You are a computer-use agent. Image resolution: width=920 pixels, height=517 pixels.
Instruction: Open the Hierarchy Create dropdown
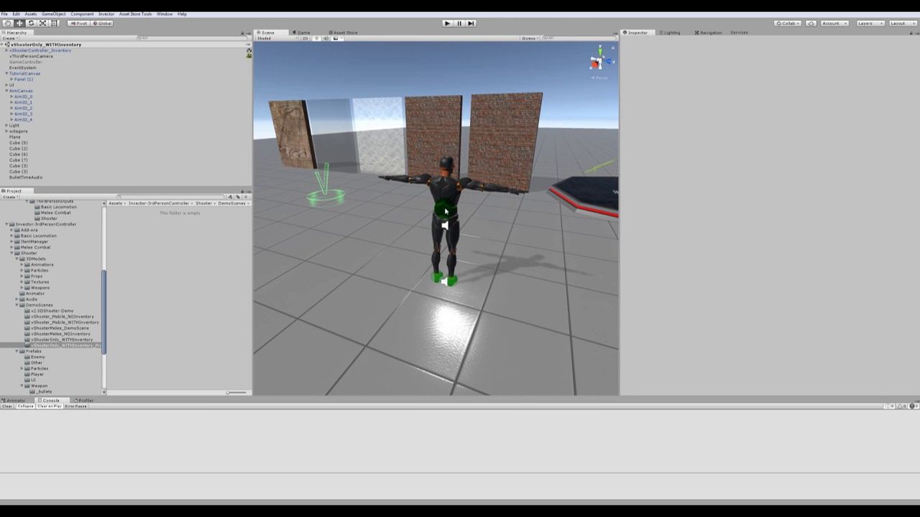point(9,38)
